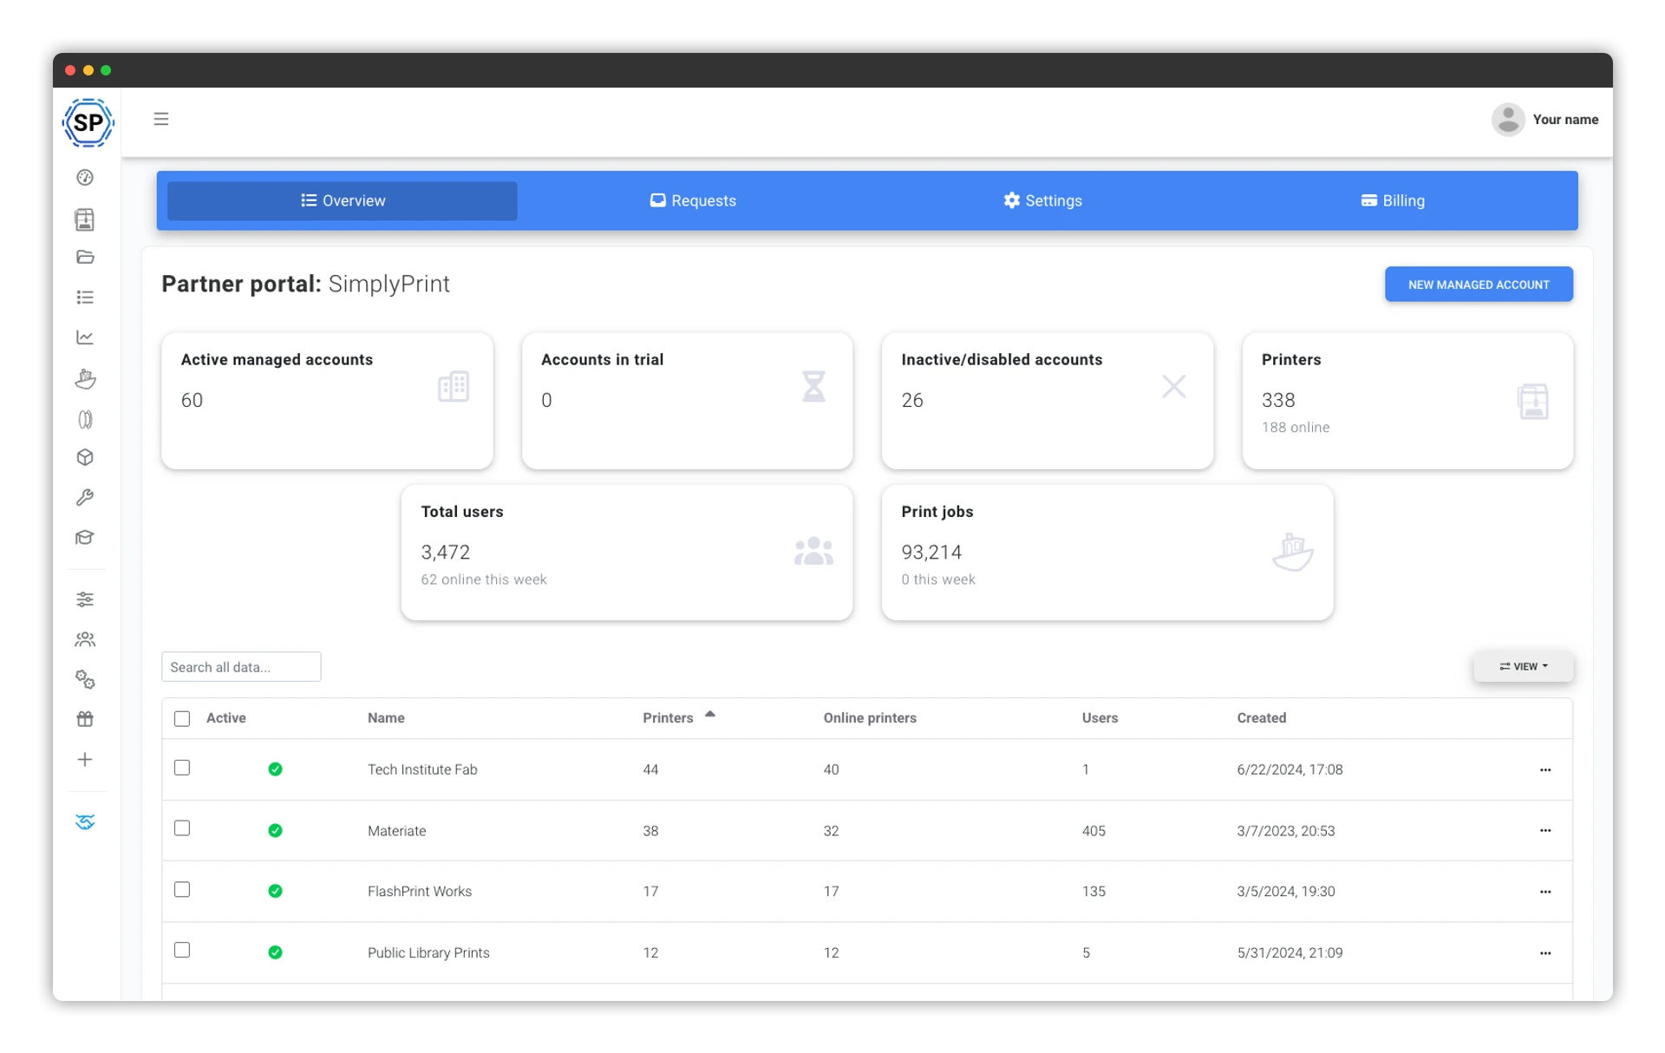Open the handshake partner icon in sidebar
Image resolution: width=1665 pixels, height=1053 pixels.
pos(85,822)
